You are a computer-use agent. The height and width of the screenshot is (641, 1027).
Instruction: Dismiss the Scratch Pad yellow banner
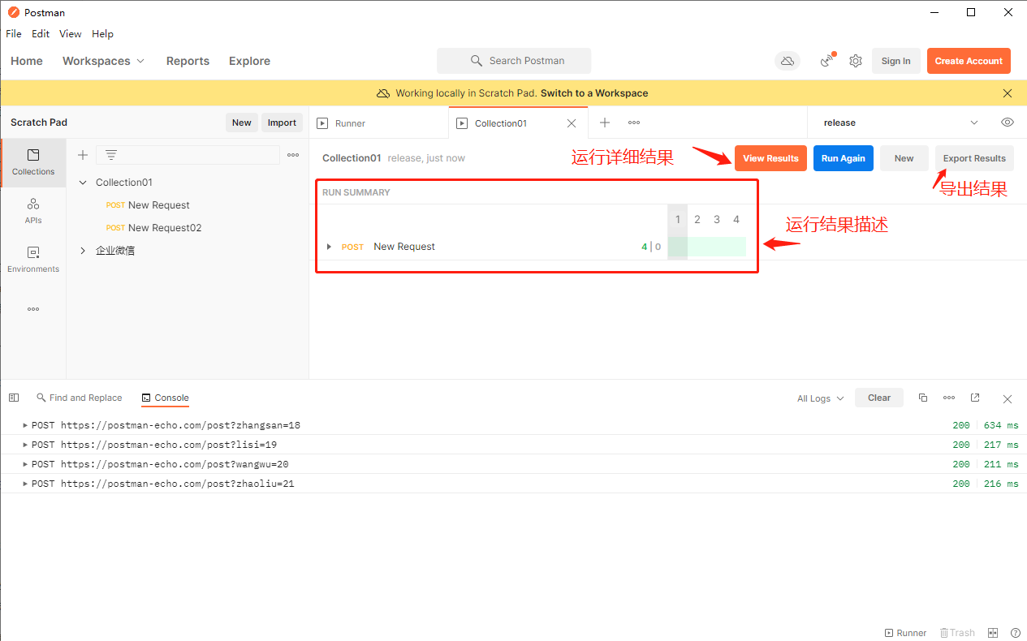pos(1008,93)
